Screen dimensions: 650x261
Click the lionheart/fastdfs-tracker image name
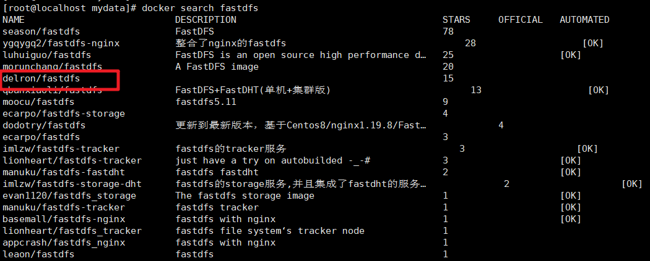tap(72, 160)
